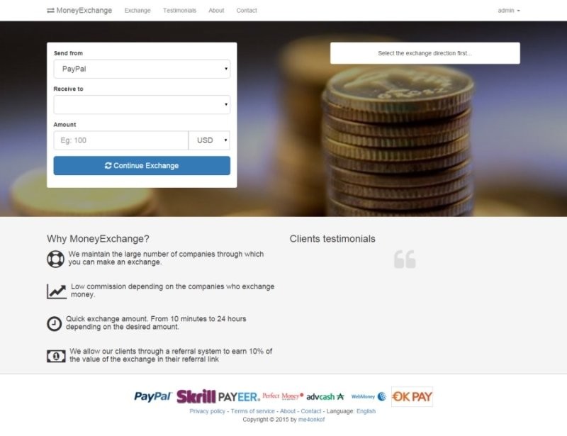This screenshot has height=436, width=567.
Task: Click the Skrill logo in footer
Action: click(x=196, y=396)
